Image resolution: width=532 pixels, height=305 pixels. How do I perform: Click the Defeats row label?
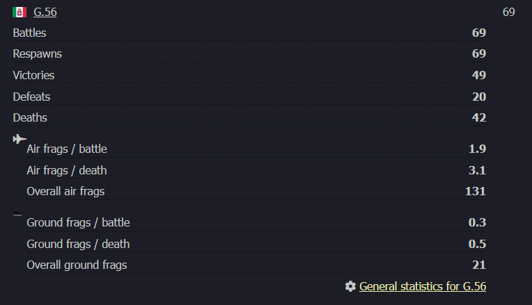tap(31, 97)
